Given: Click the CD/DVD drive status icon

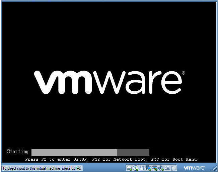Looking at the screenshot, I should 136,168.
